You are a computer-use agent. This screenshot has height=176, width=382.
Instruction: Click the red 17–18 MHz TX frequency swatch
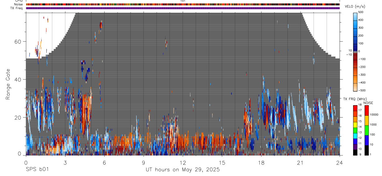click(x=355, y=108)
